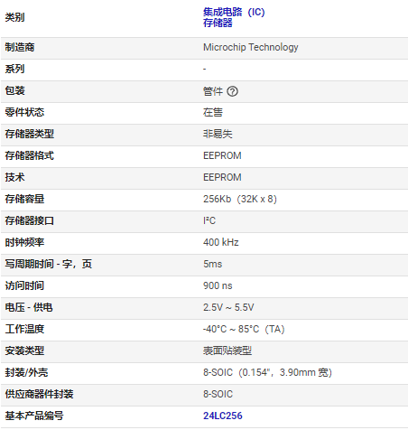
Task: Open the 存储器 category link
Action: (218, 23)
